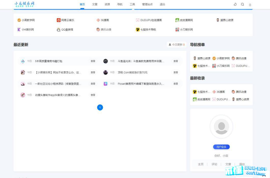Open the 工具 menu in top navigation
The width and height of the screenshot is (270, 178).
pos(132,4)
